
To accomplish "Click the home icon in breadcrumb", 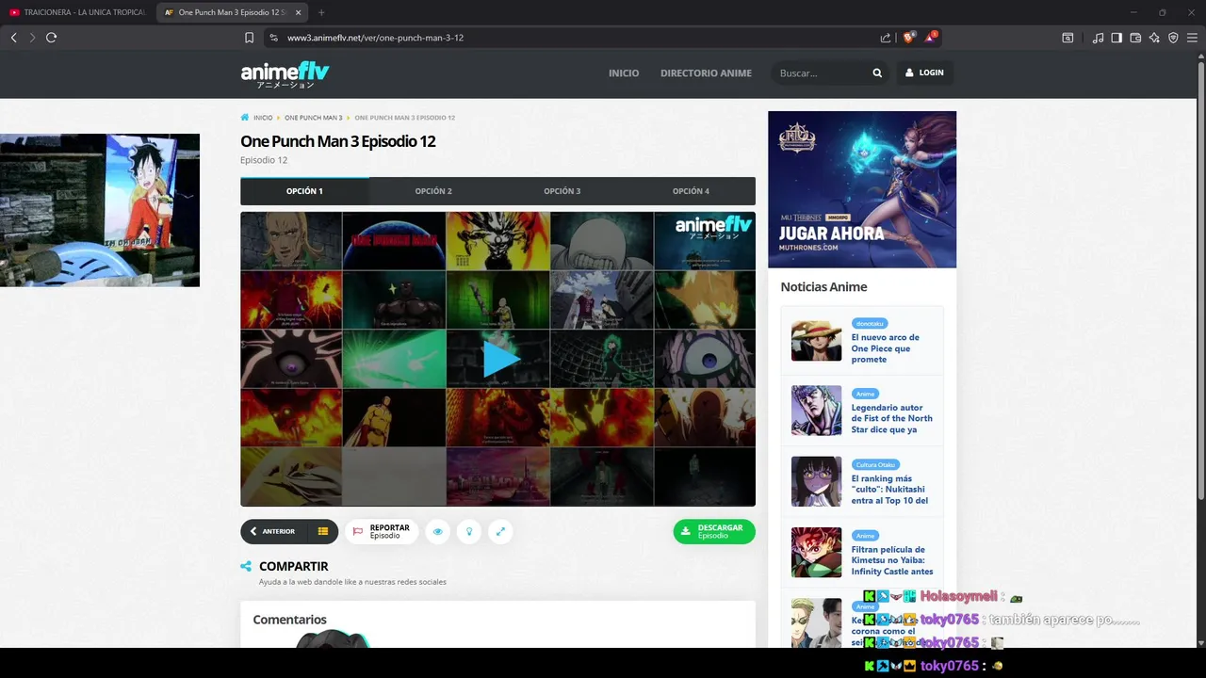I will point(245,118).
